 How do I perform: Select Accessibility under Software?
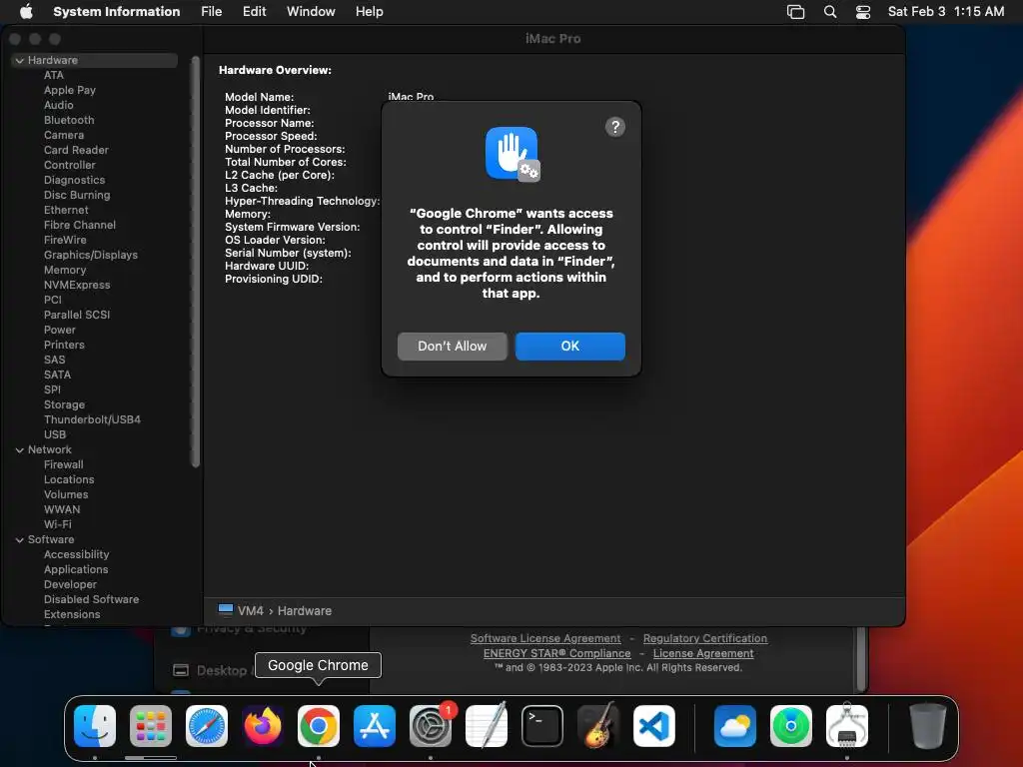[76, 555]
